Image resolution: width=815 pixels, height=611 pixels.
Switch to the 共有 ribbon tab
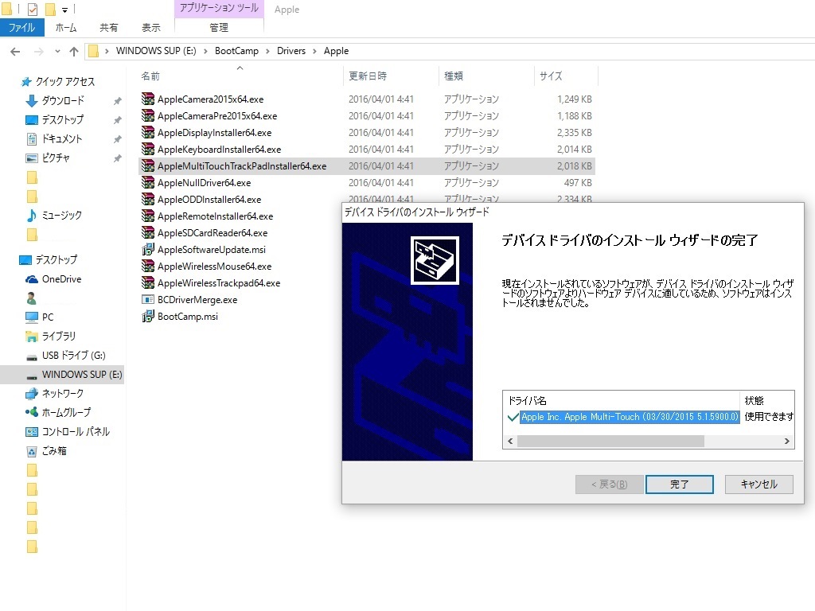pos(108,28)
